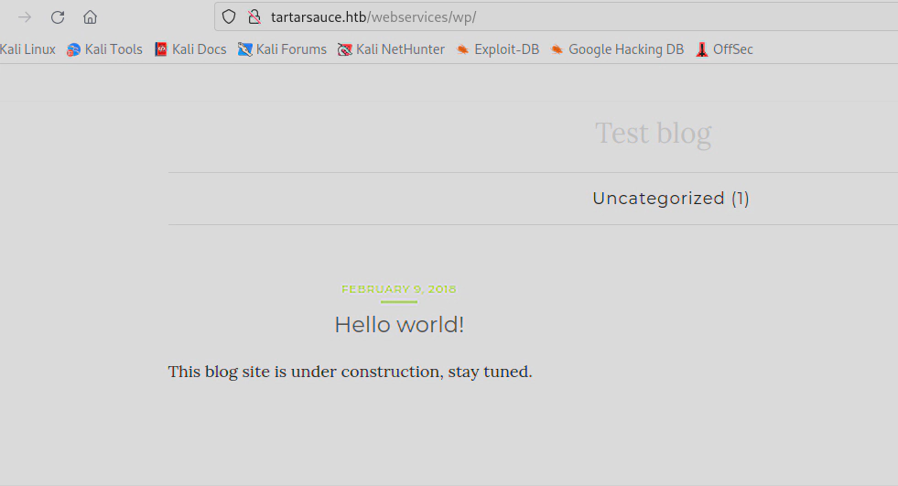898x486 pixels.
Task: Click empty space right of OffSec bookmark
Action: [824, 49]
